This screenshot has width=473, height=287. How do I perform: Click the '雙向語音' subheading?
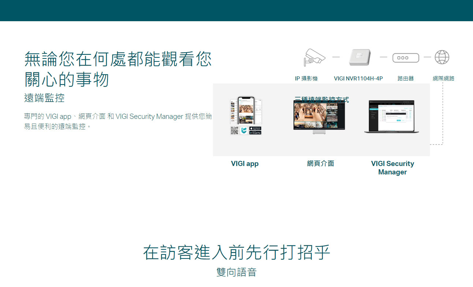tap(236, 272)
